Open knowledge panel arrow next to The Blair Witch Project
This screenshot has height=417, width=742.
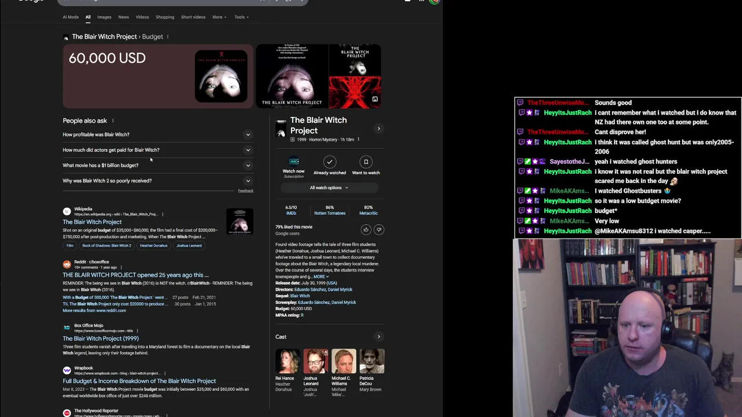[x=379, y=129]
